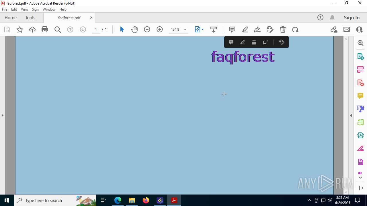Screen dimensions: 367x206
Task: Click the Sign In link
Action: [352, 17]
